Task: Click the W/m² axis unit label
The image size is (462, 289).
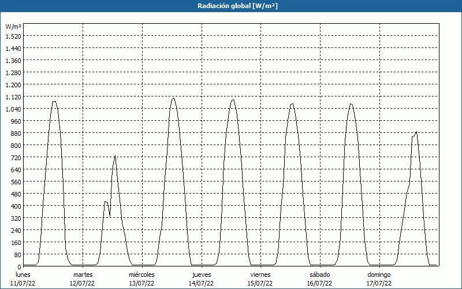Action: [x=13, y=27]
